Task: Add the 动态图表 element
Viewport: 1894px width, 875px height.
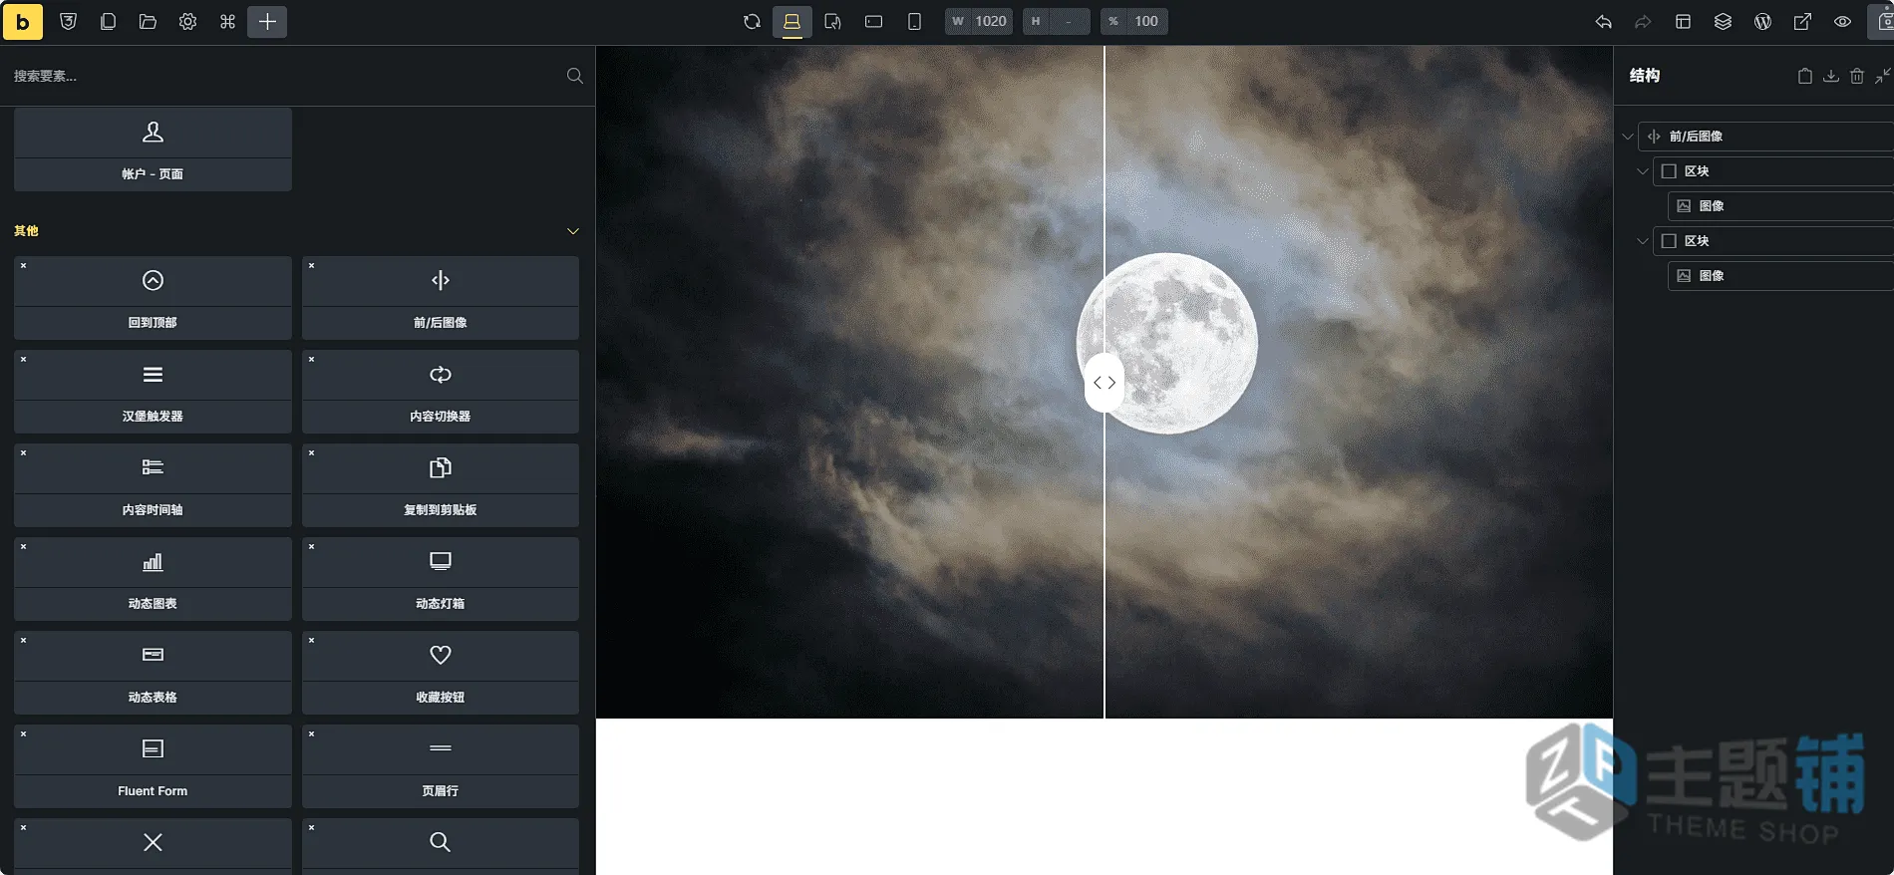Action: (153, 579)
